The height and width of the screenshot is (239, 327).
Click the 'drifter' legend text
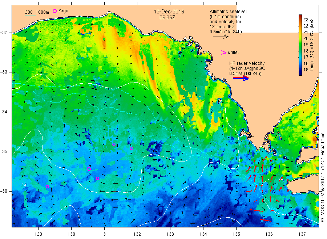tap(233, 53)
